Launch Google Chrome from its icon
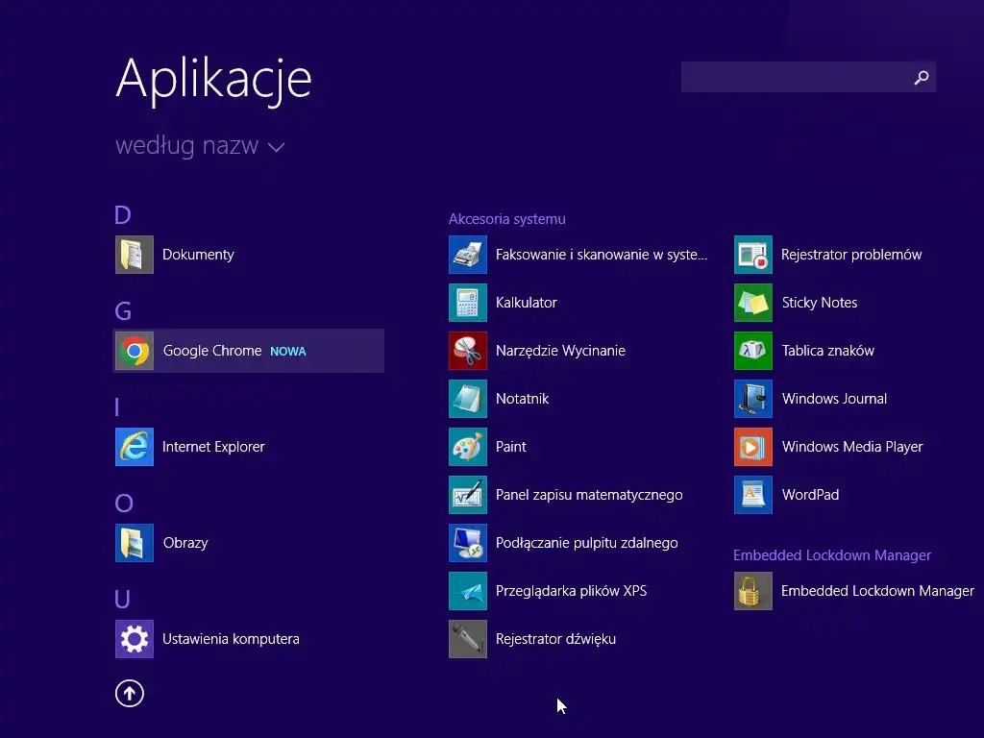This screenshot has height=738, width=984. [135, 351]
